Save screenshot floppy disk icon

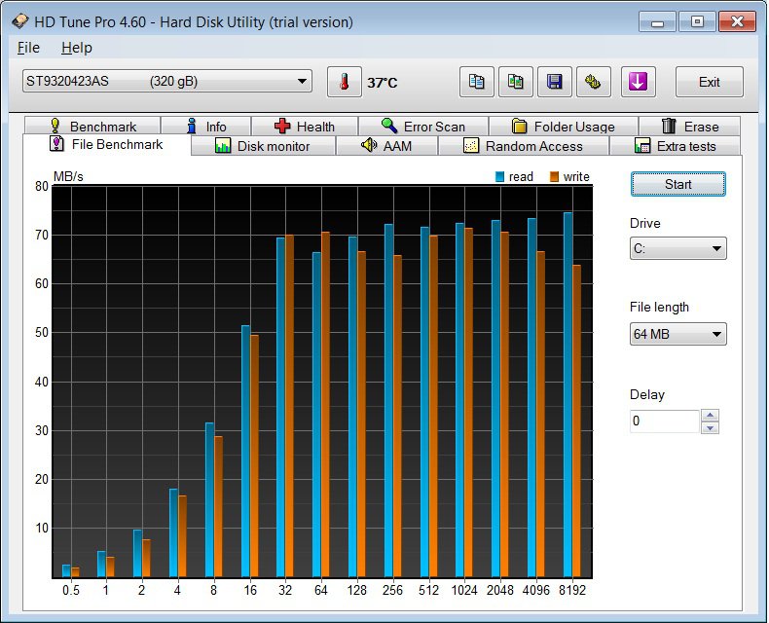click(x=554, y=82)
